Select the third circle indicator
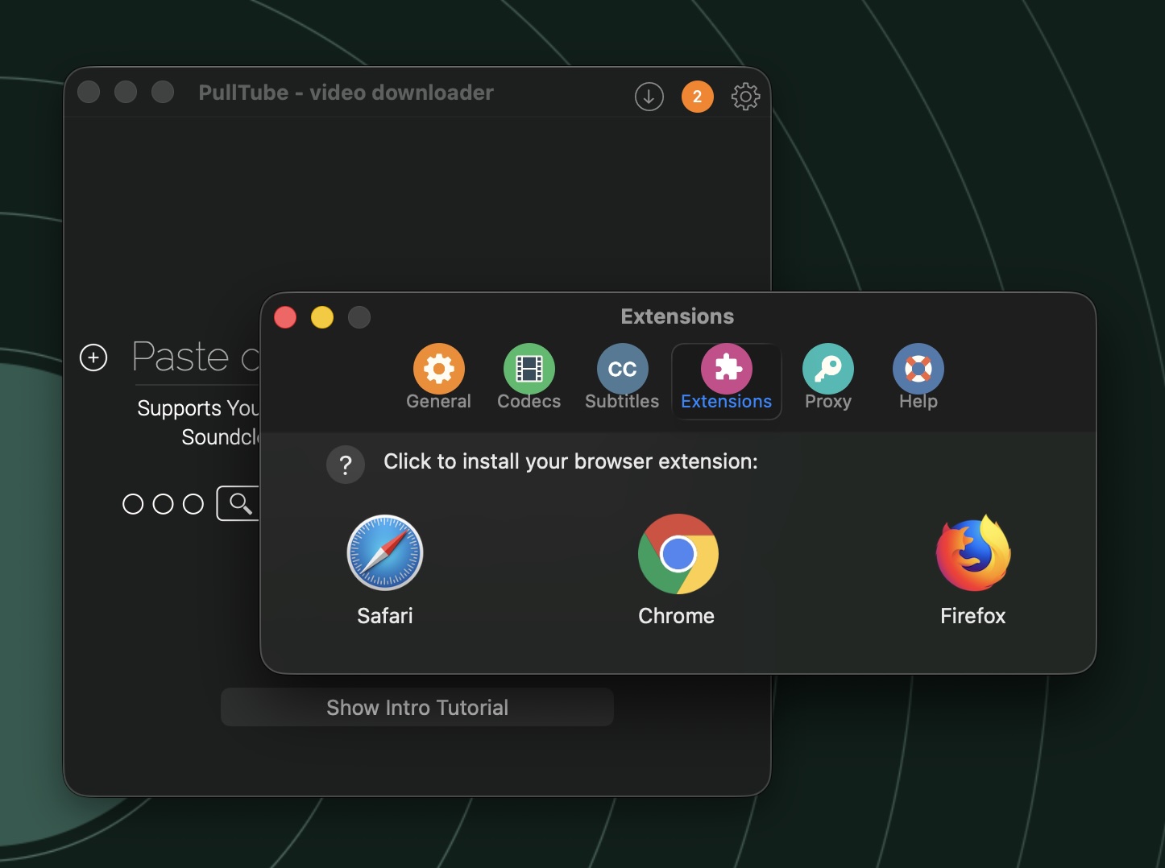The image size is (1165, 868). (193, 504)
